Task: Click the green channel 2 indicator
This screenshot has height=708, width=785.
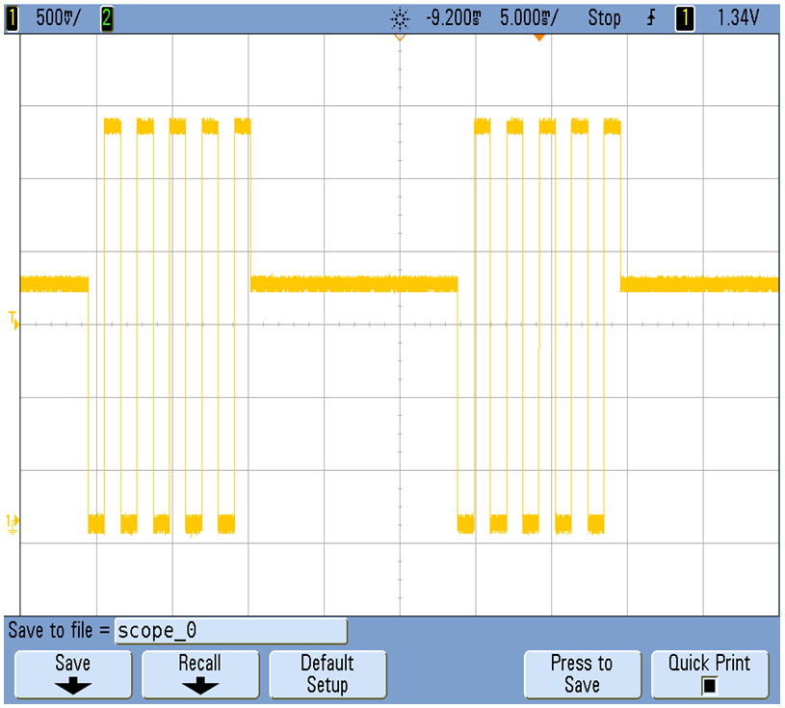Action: pos(106,18)
